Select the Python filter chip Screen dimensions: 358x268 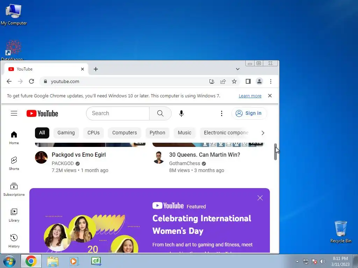157,133
